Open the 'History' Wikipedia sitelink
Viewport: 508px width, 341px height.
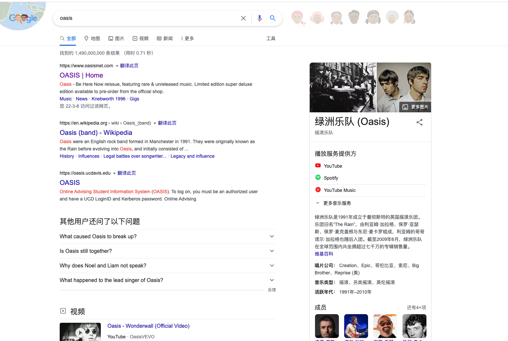point(67,156)
